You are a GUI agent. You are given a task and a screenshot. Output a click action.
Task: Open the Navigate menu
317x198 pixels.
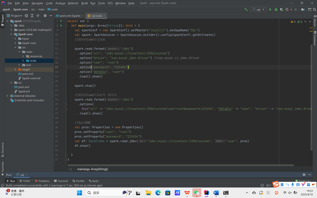click(x=37, y=3)
